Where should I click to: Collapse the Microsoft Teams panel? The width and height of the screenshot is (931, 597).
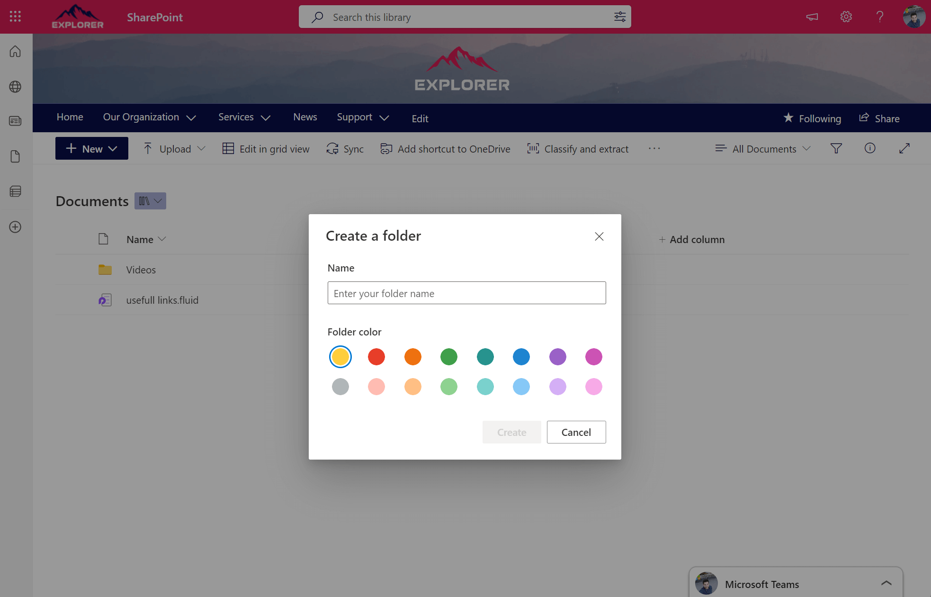886,583
